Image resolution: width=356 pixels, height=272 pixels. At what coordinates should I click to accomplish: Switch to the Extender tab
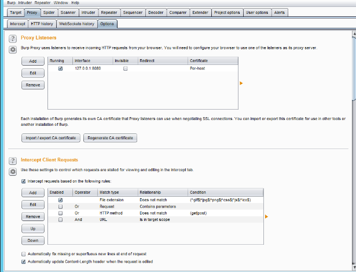(x=200, y=13)
